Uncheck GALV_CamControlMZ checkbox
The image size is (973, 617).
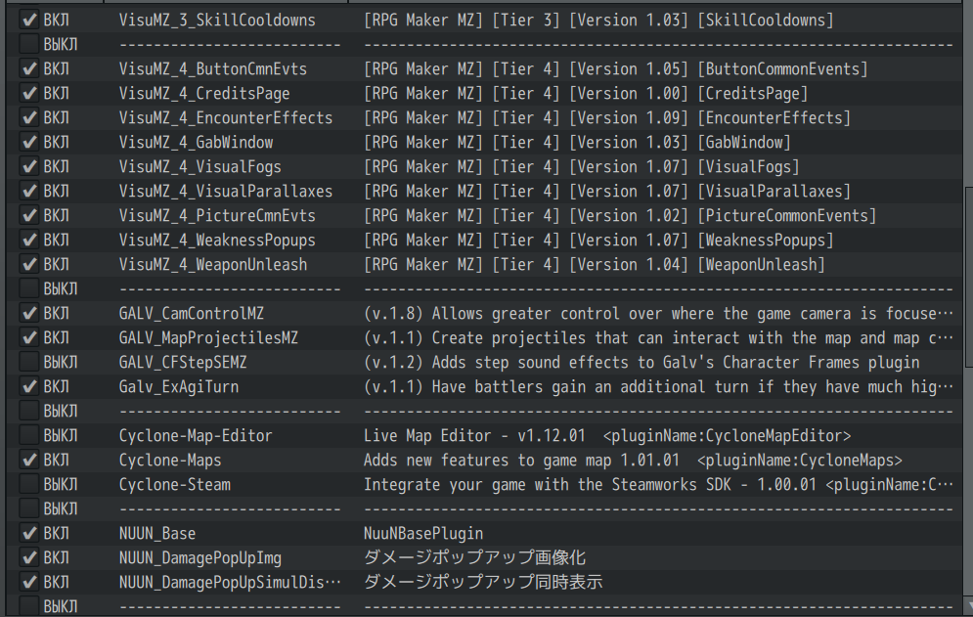click(29, 314)
